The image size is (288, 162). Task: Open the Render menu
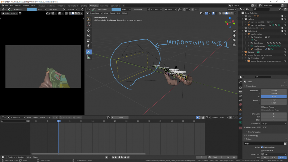coord(18,5)
